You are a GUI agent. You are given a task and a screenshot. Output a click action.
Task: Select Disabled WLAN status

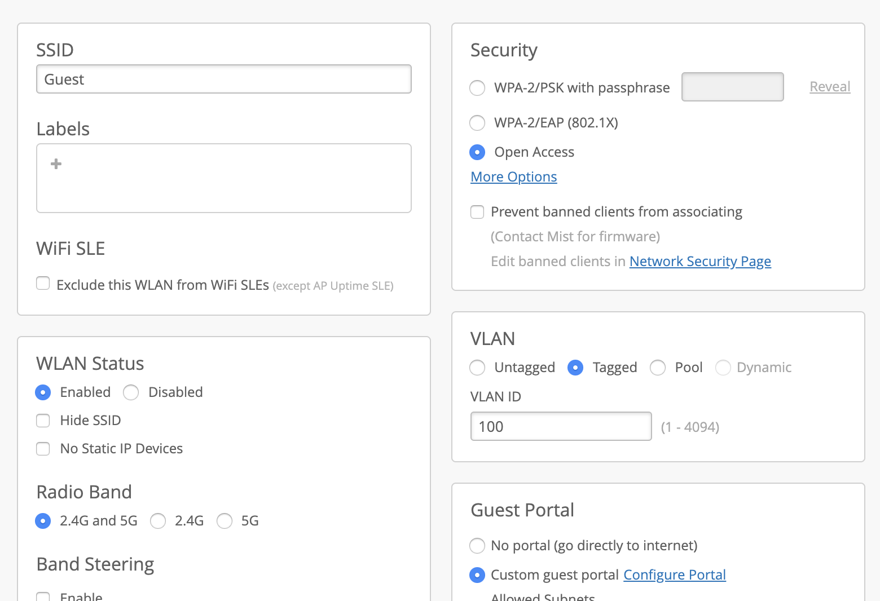(131, 392)
